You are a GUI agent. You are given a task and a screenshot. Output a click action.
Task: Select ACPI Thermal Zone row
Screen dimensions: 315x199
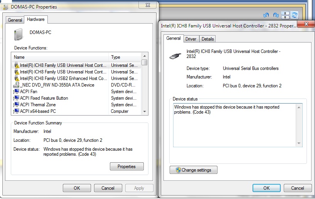click(x=76, y=105)
